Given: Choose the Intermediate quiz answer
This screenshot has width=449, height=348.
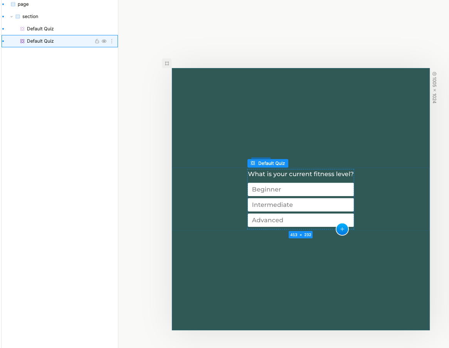Looking at the screenshot, I should click(x=300, y=205).
